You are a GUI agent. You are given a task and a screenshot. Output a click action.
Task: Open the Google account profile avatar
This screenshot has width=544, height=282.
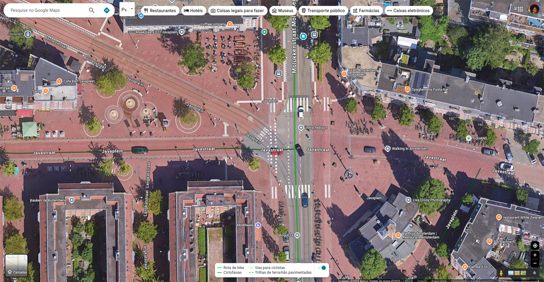(534, 9)
